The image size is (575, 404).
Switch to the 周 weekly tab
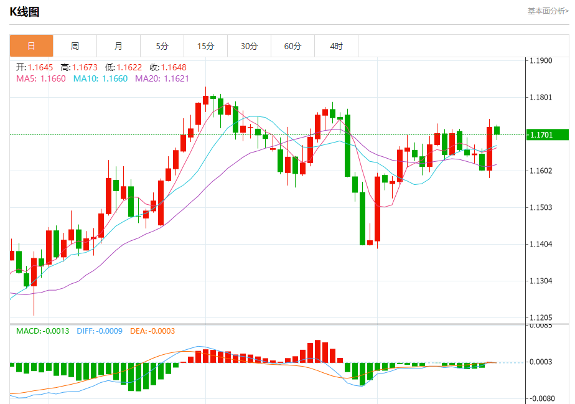pyautogui.click(x=75, y=46)
